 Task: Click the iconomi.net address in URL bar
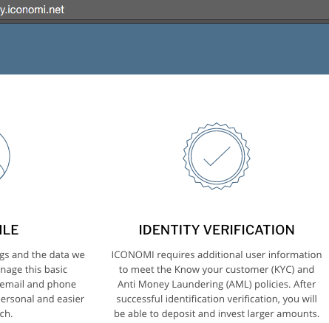pos(32,10)
